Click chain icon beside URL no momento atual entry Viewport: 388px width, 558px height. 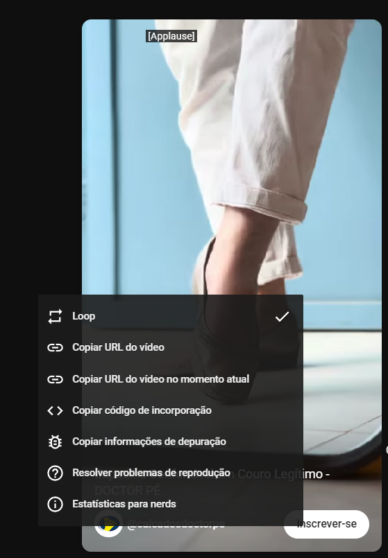(x=55, y=379)
